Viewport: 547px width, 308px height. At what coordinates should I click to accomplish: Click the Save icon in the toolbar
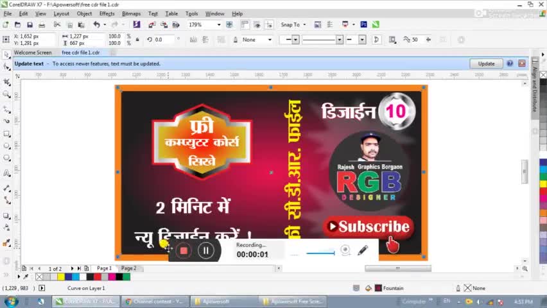[x=30, y=24]
